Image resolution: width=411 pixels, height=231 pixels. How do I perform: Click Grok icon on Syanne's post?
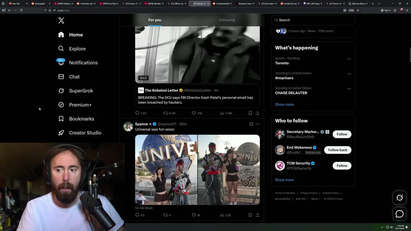[251, 124]
